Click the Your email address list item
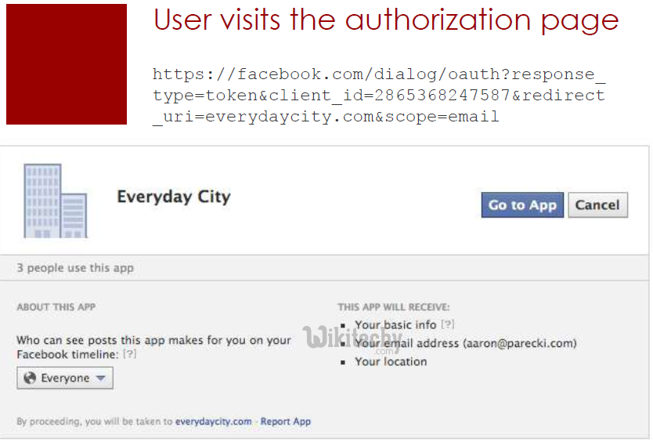 (x=466, y=343)
